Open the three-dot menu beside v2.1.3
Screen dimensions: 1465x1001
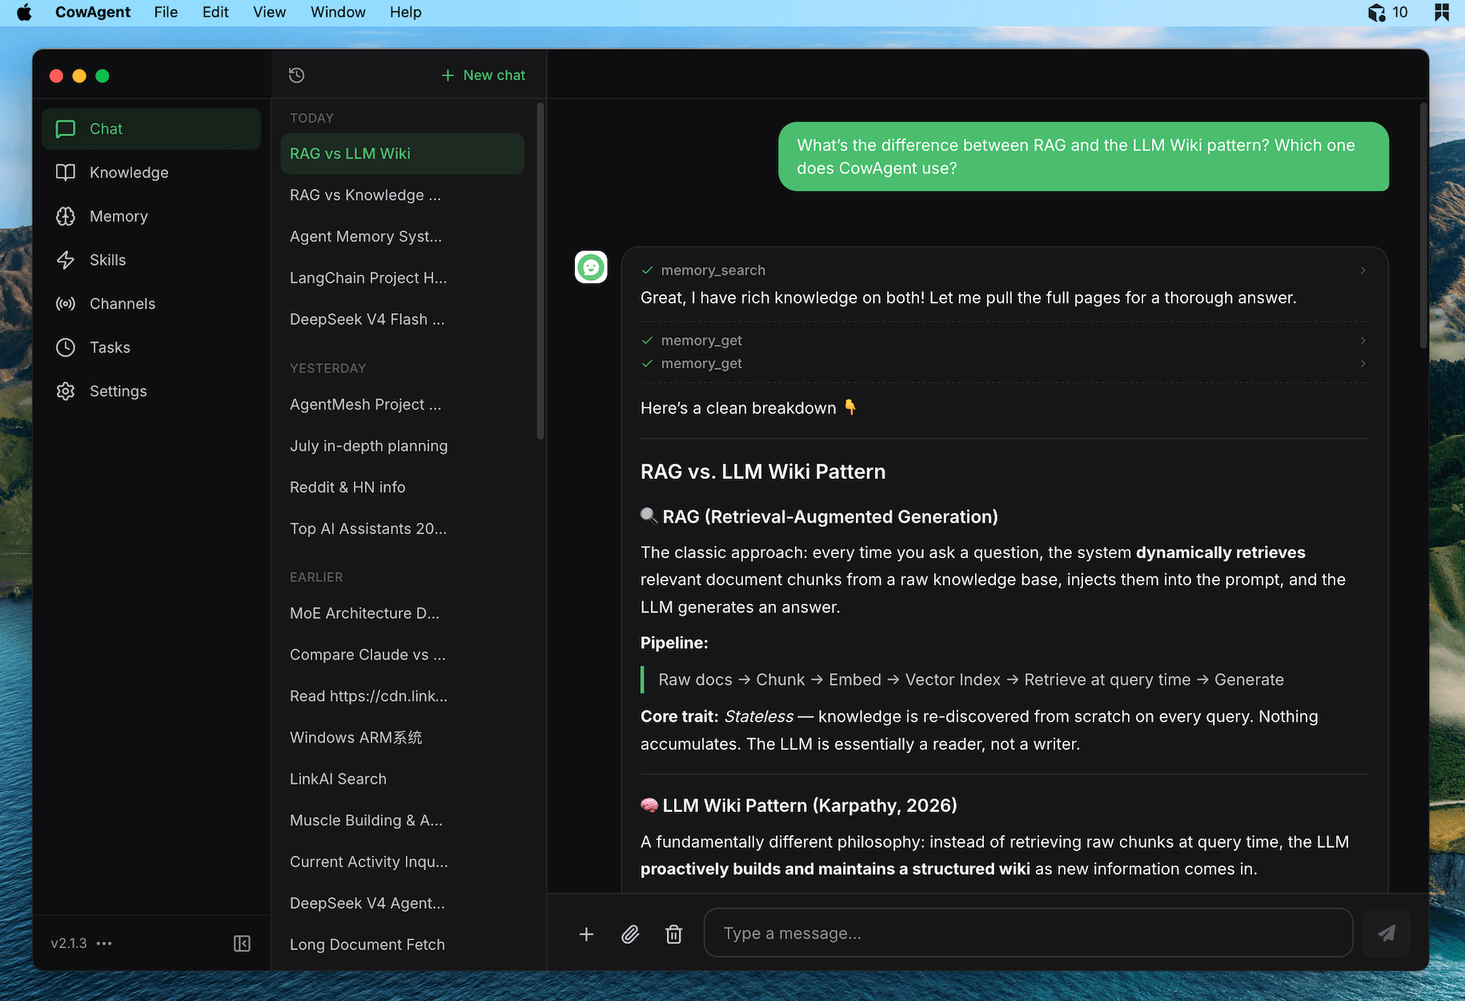pos(104,943)
